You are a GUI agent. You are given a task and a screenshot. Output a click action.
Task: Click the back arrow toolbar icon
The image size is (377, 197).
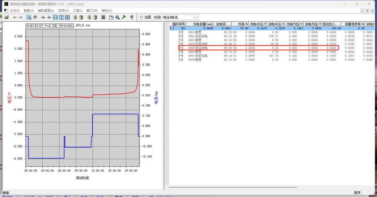click(15, 17)
